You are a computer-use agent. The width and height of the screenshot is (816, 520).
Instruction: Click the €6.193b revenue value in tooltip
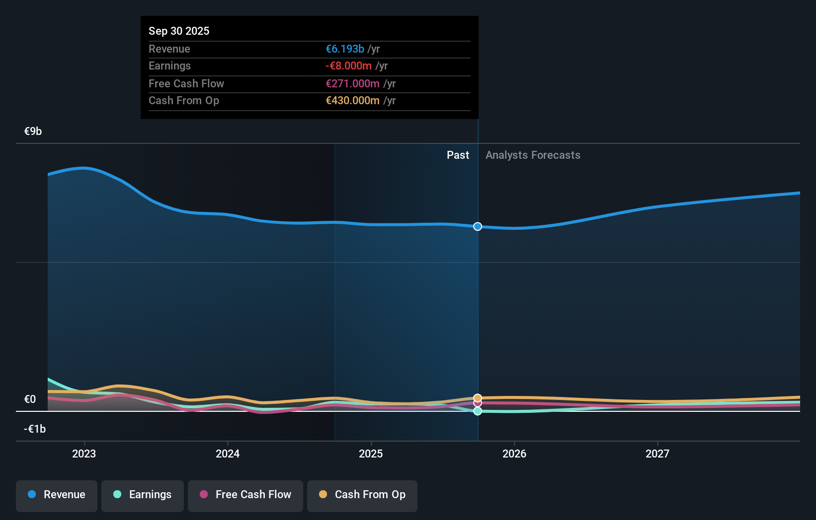[345, 49]
